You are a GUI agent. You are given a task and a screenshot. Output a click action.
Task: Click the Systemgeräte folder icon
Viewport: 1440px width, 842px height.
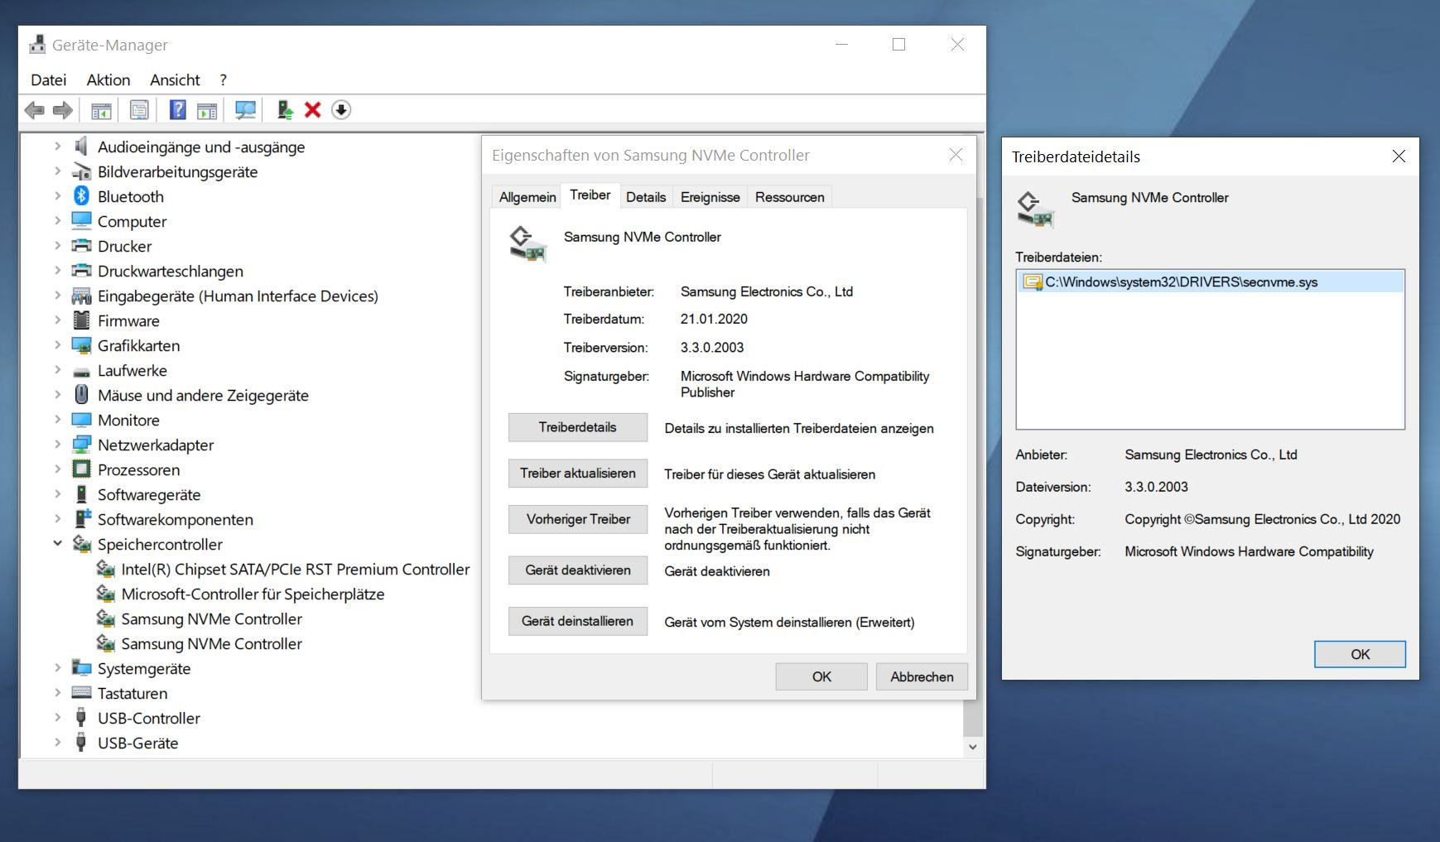81,668
